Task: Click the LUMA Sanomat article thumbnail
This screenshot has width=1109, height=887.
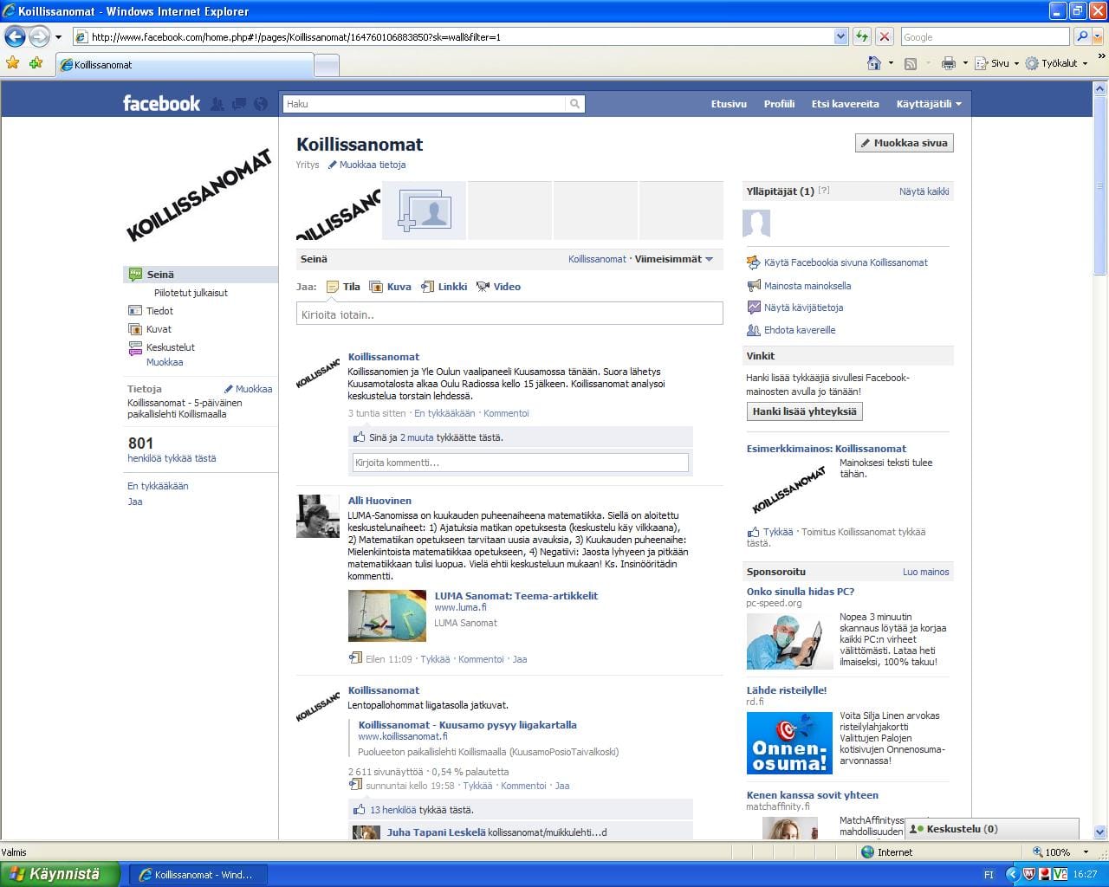Action: [x=386, y=616]
